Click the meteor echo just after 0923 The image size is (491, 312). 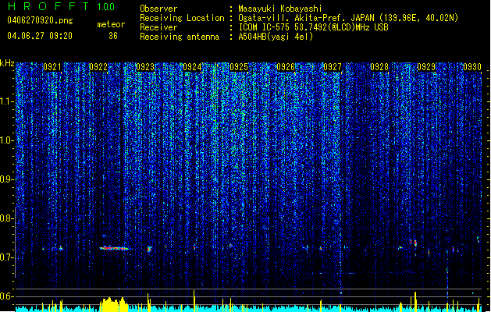tap(149, 249)
